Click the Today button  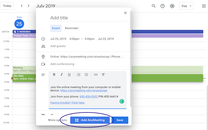coord(7,6)
